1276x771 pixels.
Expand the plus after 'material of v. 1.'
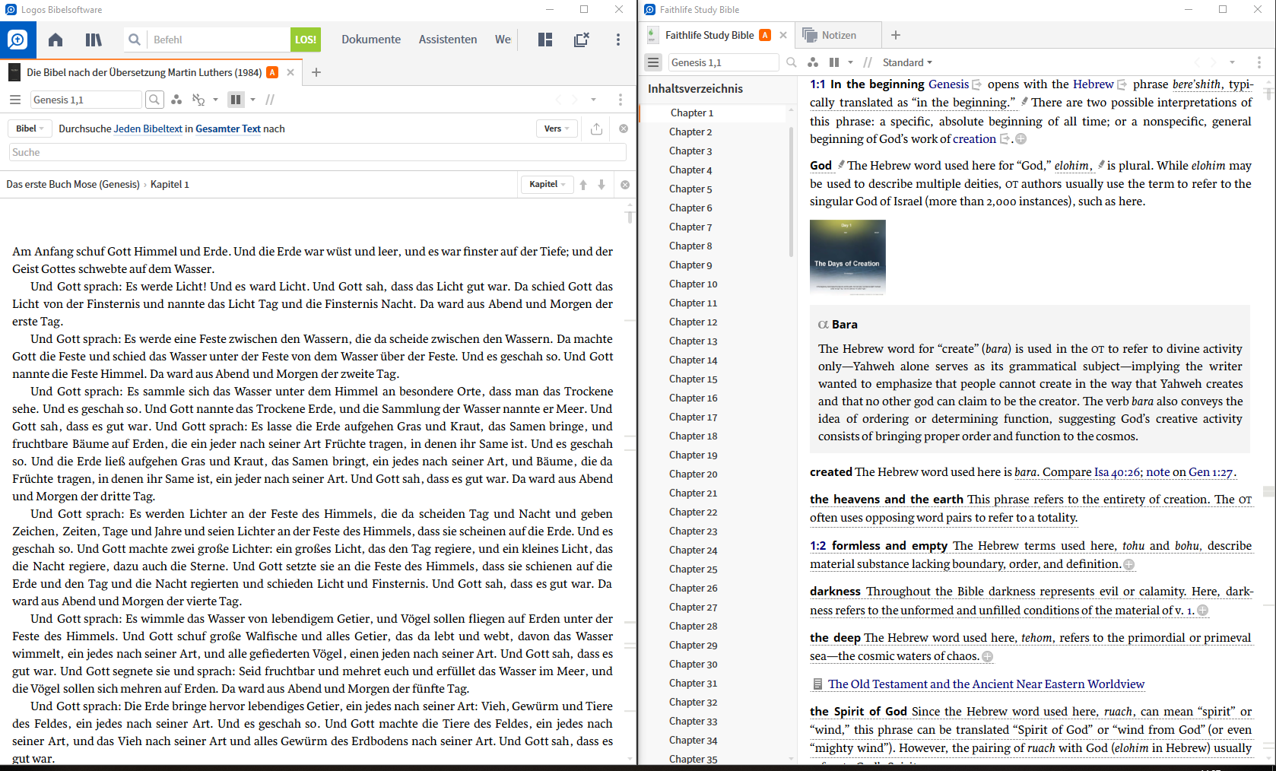1202,611
